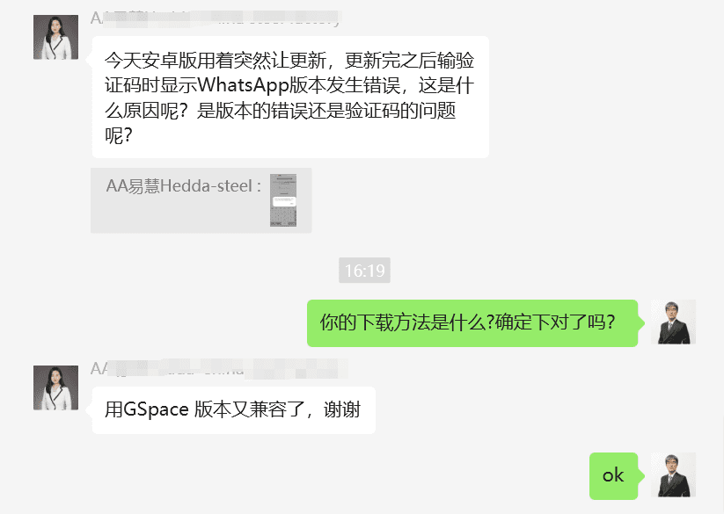724x514 pixels.
Task: Click blurred sender name above GSpace message
Action: click(x=219, y=369)
